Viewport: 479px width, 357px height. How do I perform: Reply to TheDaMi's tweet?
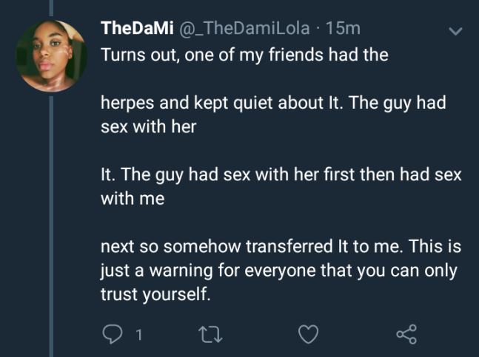[x=112, y=335]
